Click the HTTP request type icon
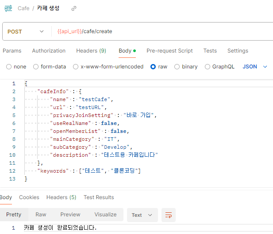The height and width of the screenshot is (234, 273). coord(8,8)
